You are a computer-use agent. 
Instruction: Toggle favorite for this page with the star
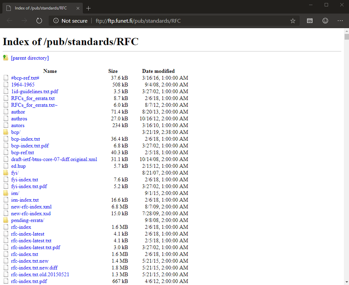click(x=293, y=21)
